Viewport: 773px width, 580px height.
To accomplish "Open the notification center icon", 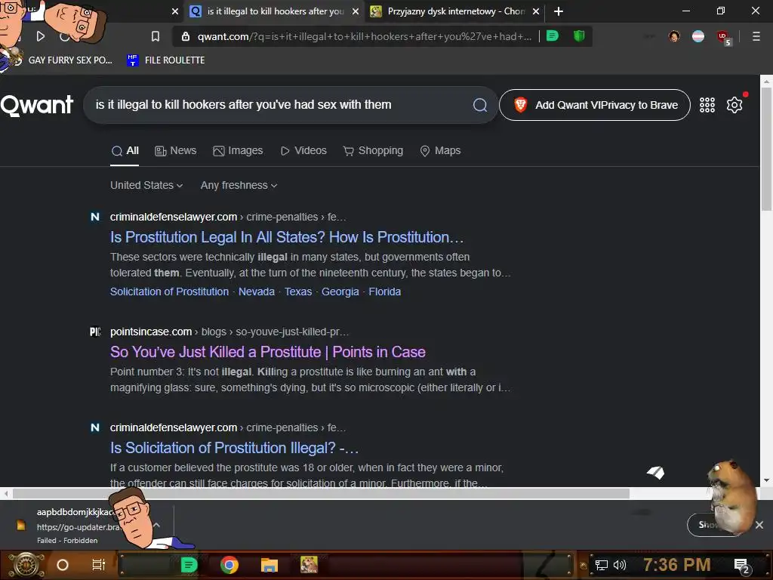I will tap(742, 566).
